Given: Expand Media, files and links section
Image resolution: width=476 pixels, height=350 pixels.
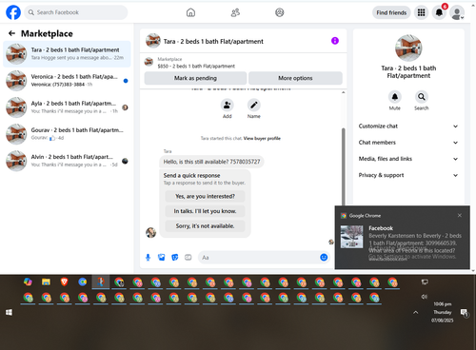Looking at the screenshot, I should [408, 159].
